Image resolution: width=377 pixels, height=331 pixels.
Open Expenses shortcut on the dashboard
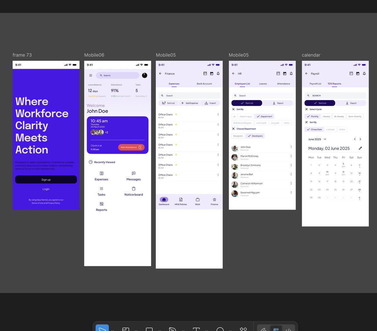pos(101,176)
